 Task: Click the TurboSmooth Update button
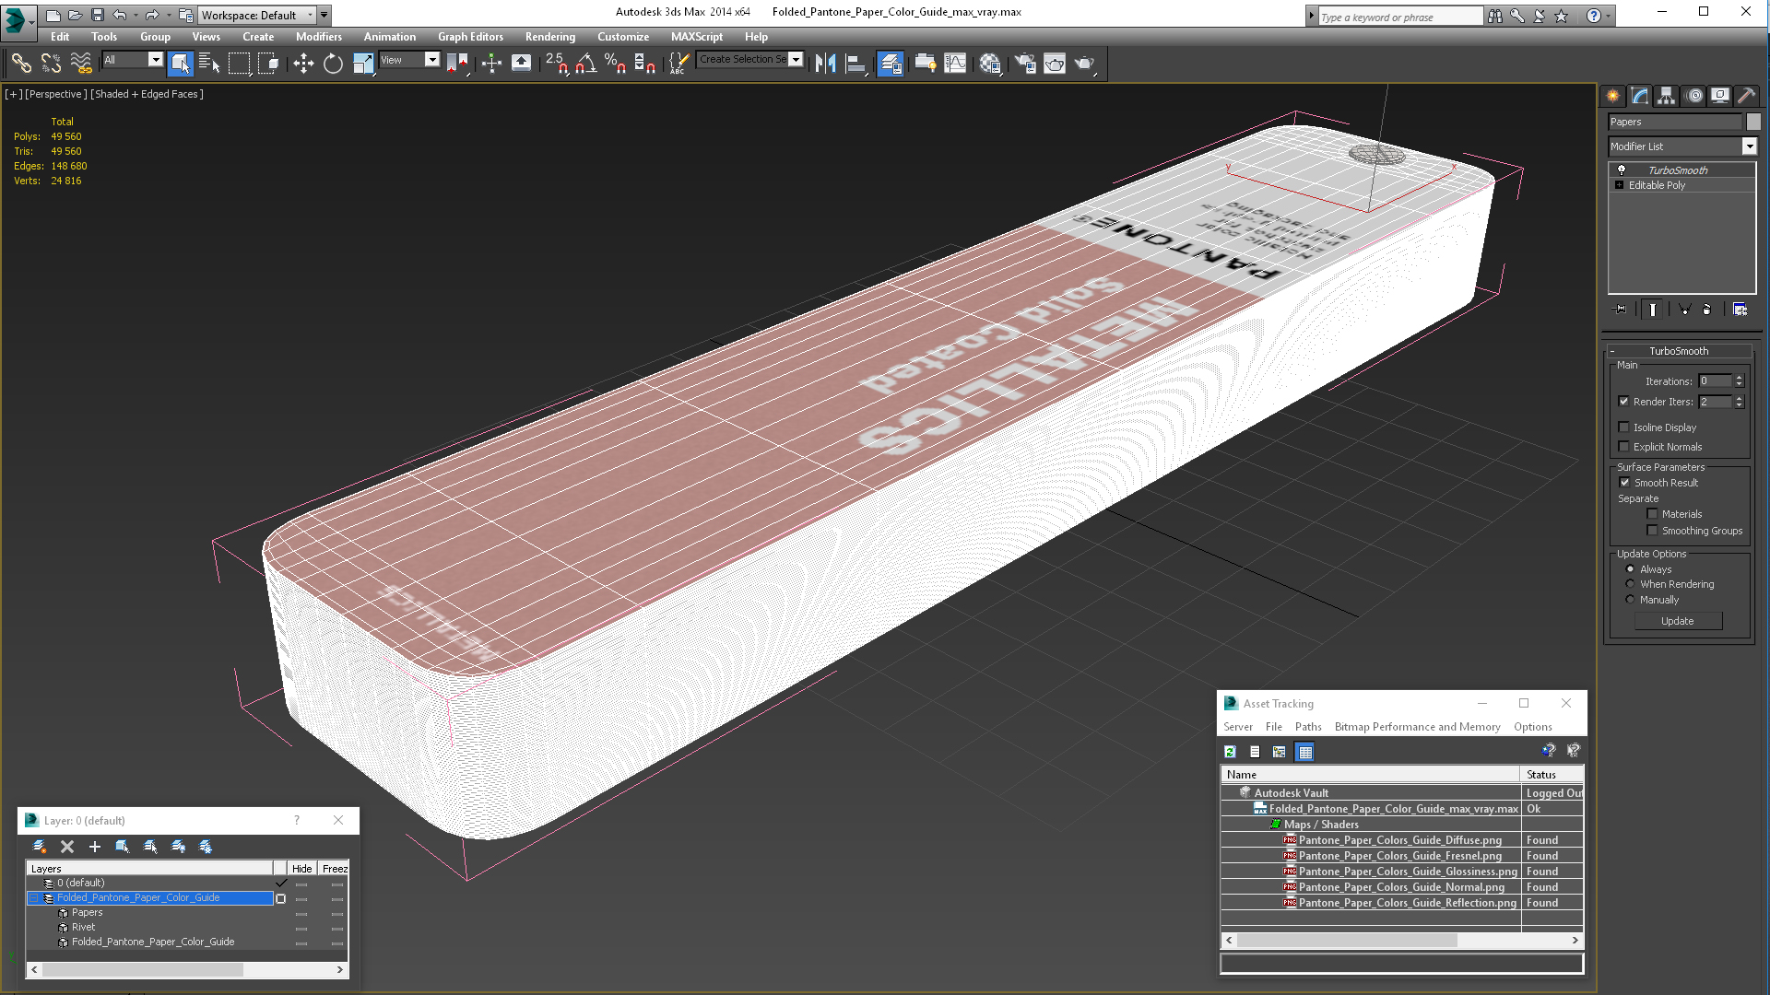(1678, 621)
